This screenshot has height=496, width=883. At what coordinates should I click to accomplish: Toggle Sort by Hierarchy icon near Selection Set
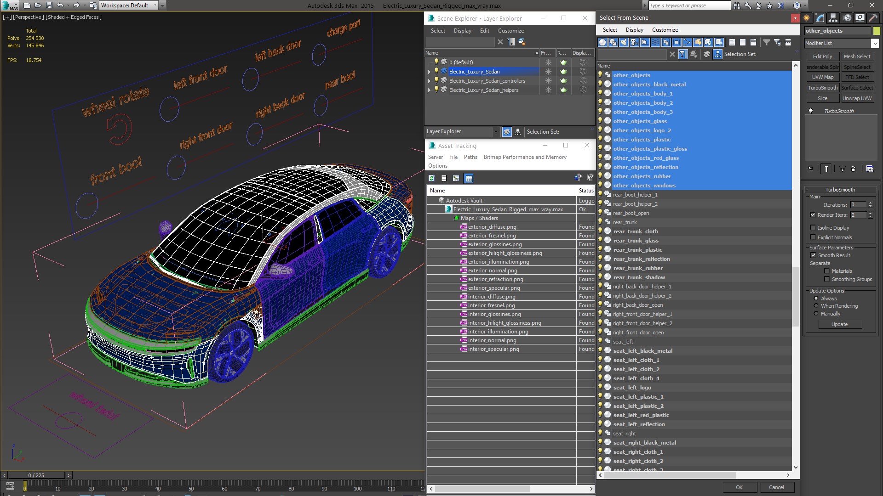coord(717,54)
